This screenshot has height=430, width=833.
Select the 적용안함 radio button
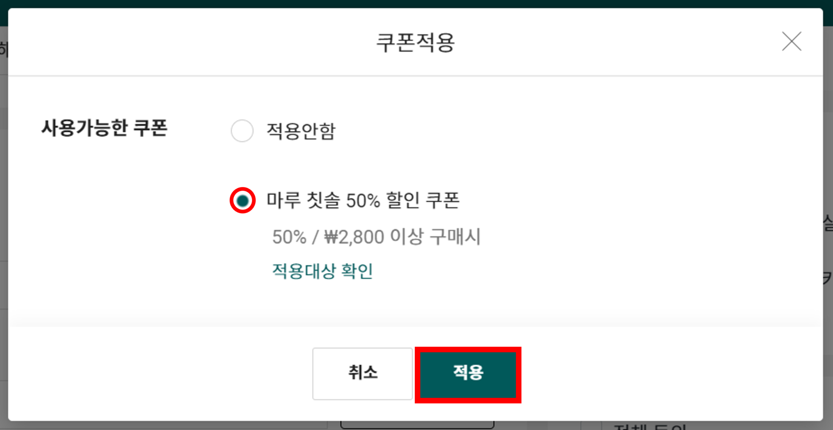pyautogui.click(x=242, y=131)
